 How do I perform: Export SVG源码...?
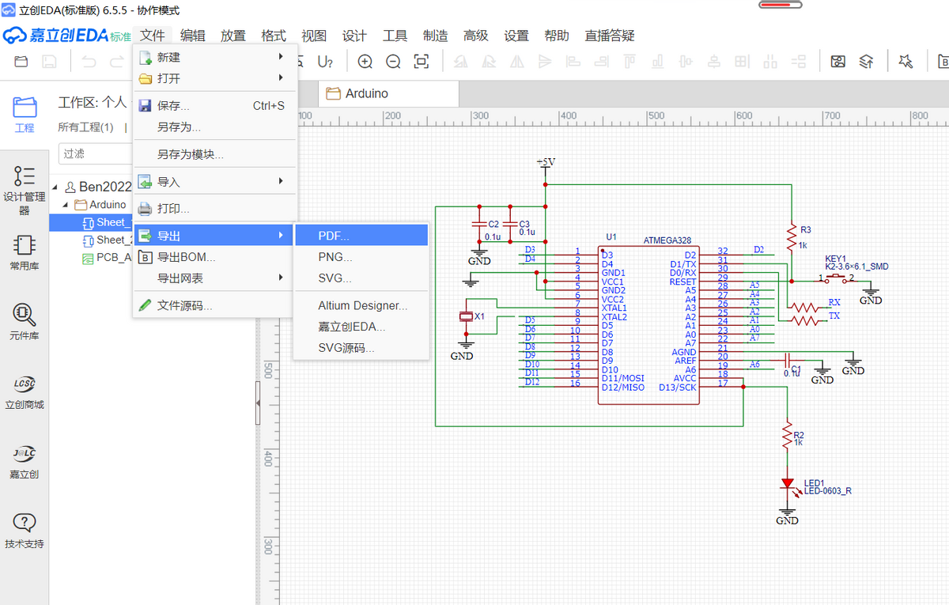[x=361, y=348]
